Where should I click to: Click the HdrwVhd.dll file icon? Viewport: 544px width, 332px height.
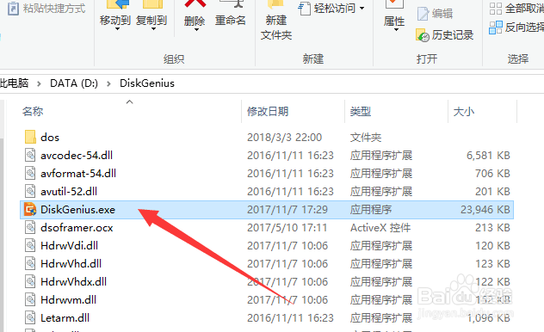(x=30, y=263)
